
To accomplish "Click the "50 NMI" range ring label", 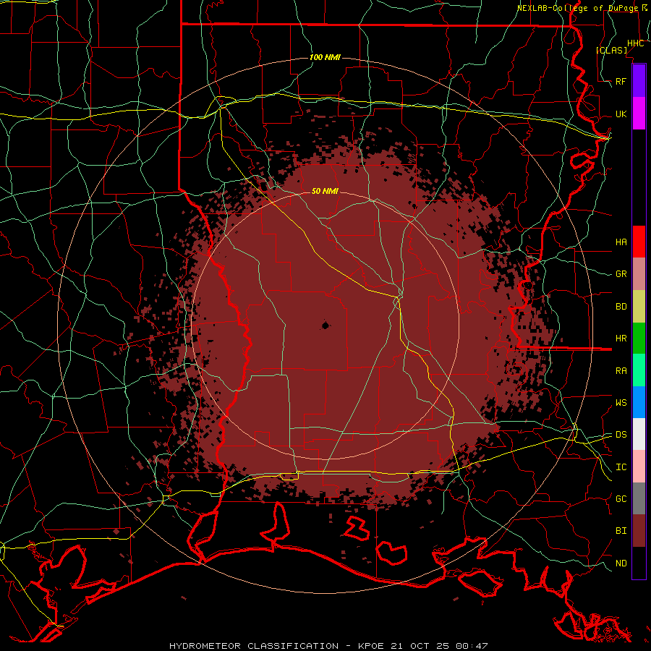I will [325, 191].
